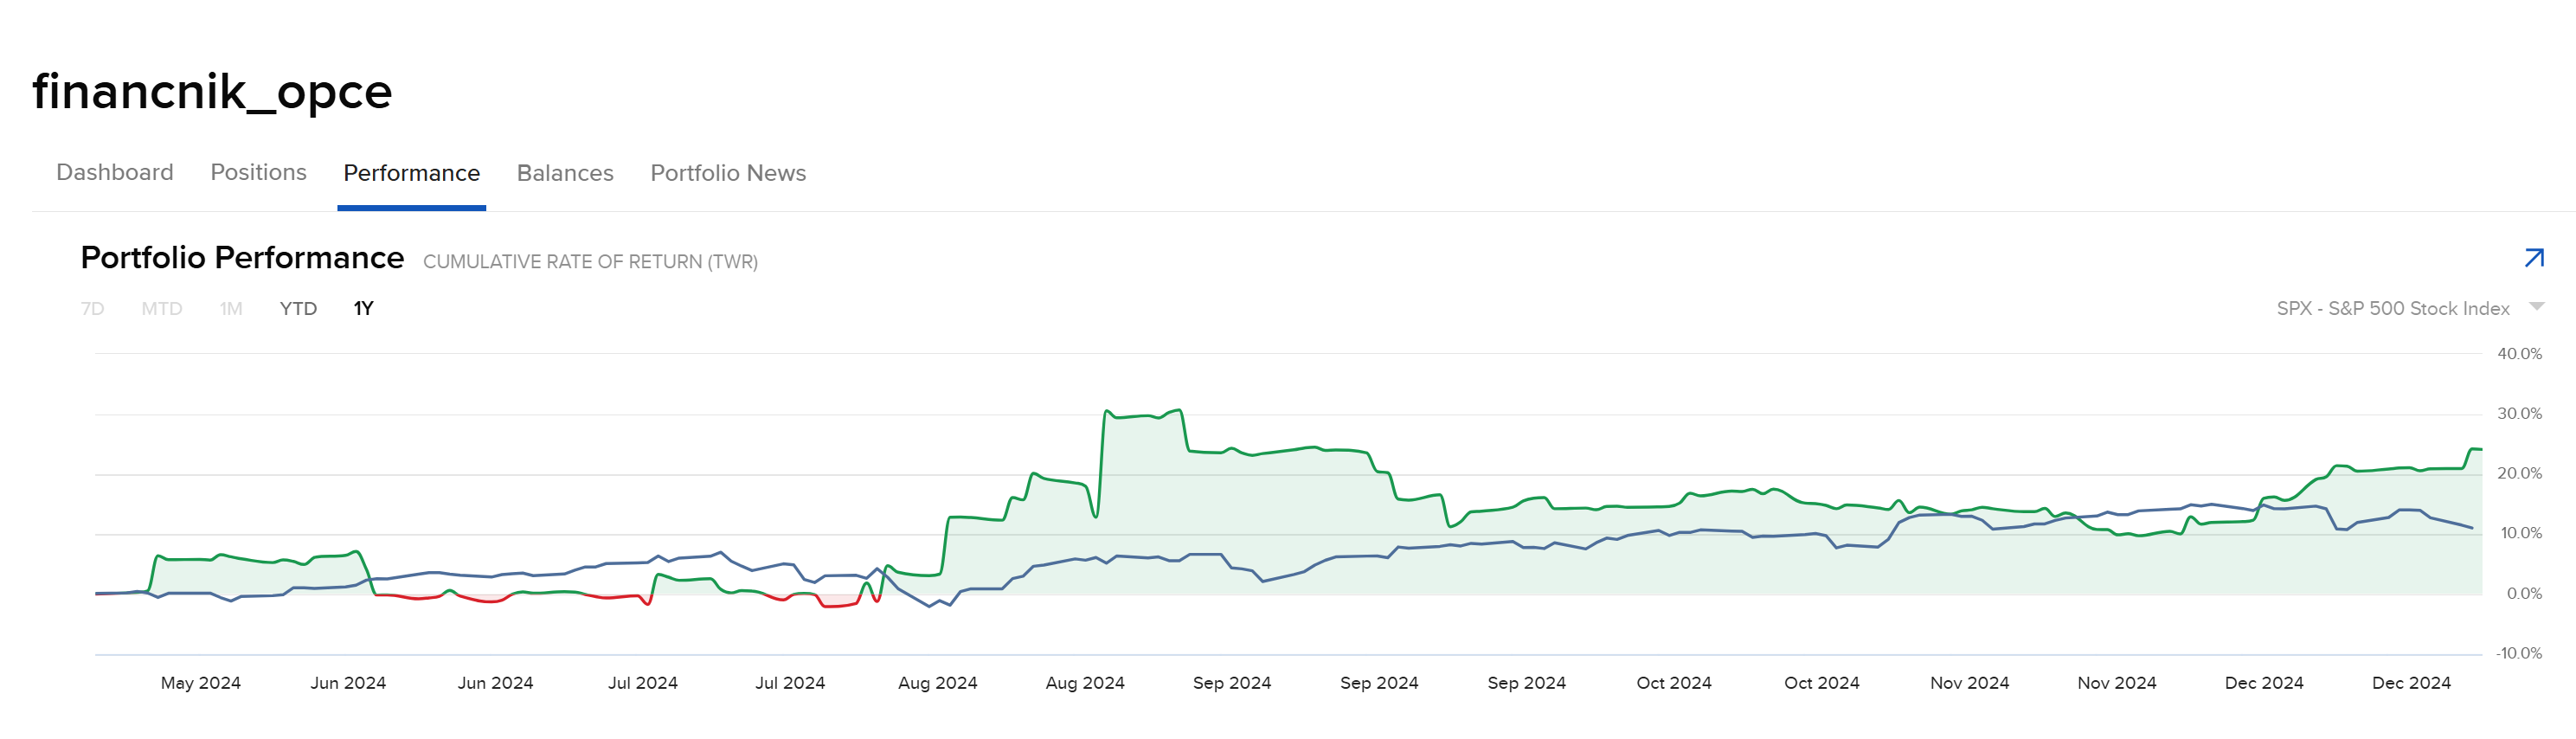
Task: Set chart range to YTD
Action: pos(298,309)
